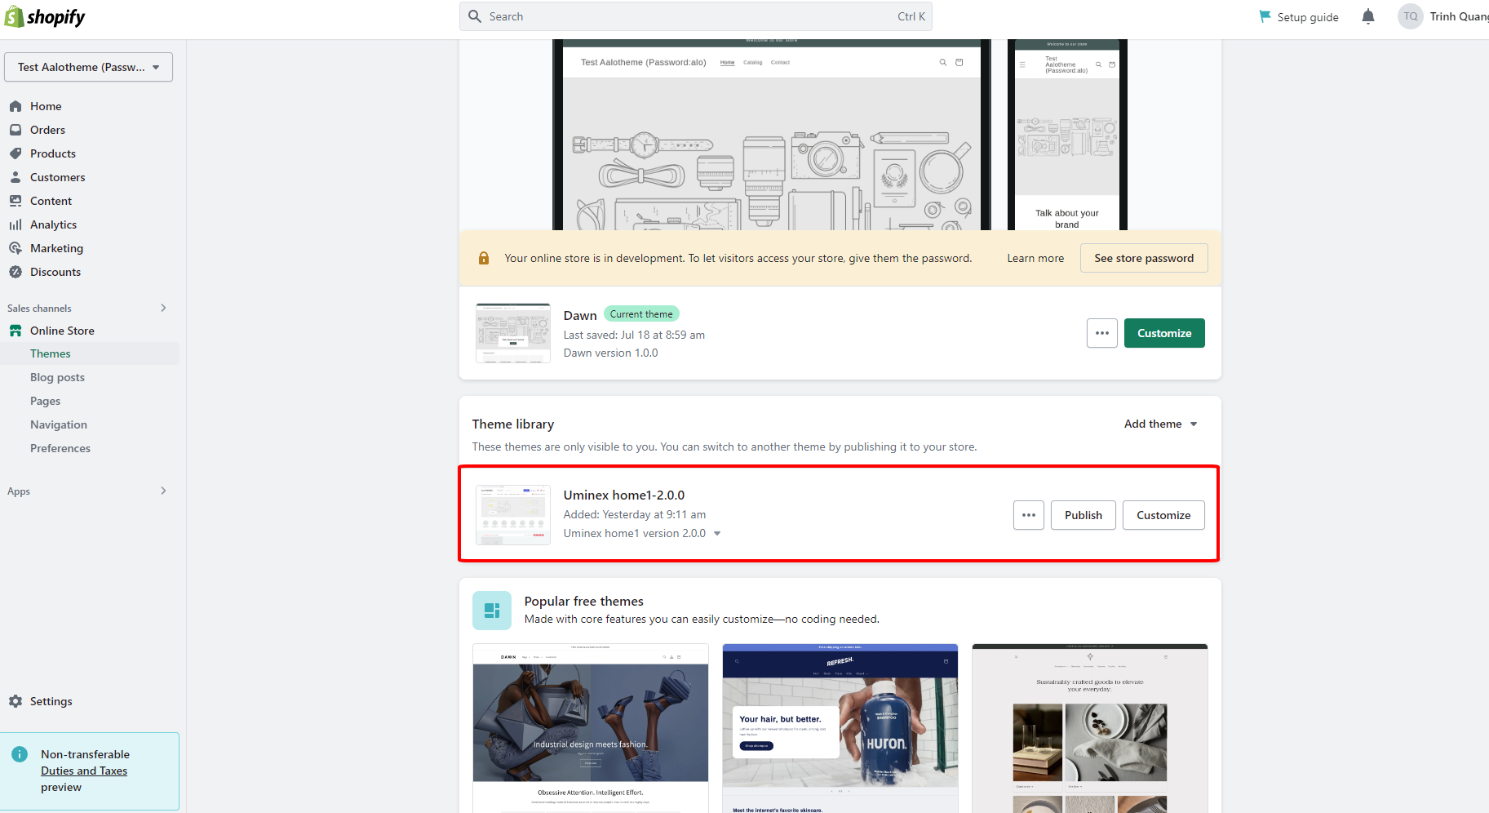
Task: Click the Customize button for Dawn
Action: coord(1164,333)
